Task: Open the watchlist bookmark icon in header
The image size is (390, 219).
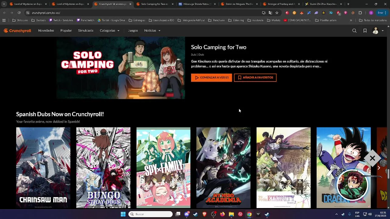Action: (x=365, y=31)
